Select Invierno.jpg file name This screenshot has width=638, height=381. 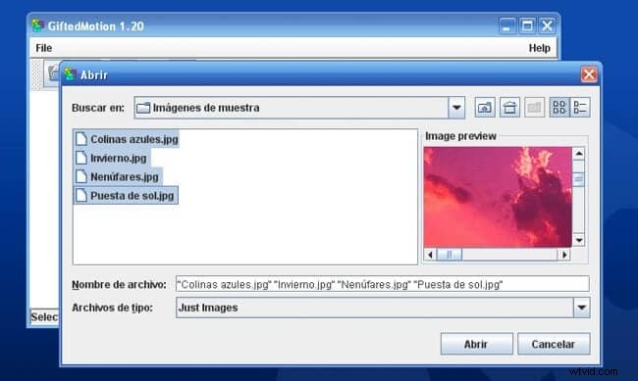click(119, 158)
